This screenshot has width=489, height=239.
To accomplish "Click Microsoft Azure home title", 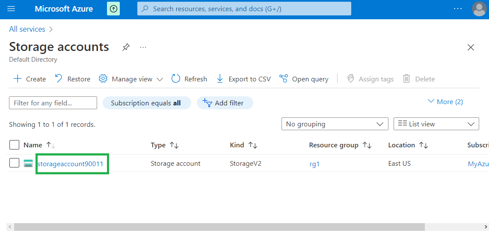I will click(x=64, y=9).
